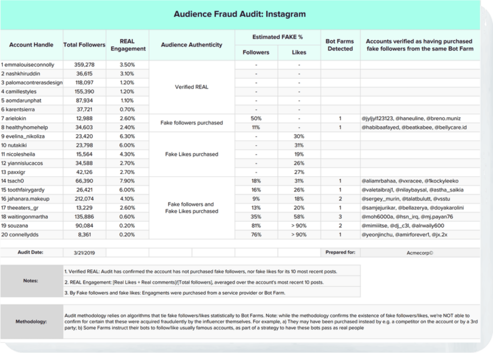
Task: Click fake followers value '81%' for souzana
Action: [x=256, y=225]
